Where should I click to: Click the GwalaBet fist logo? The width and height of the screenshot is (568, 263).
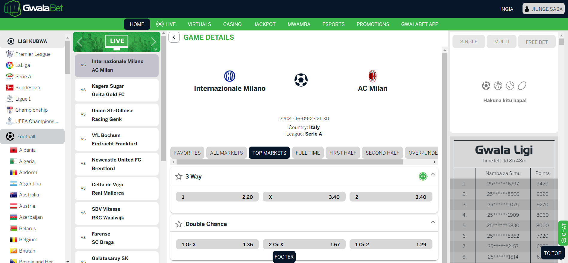point(12,9)
